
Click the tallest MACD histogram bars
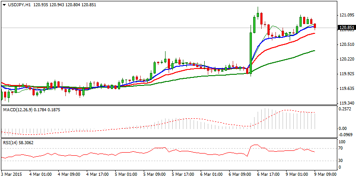click(x=267, y=118)
